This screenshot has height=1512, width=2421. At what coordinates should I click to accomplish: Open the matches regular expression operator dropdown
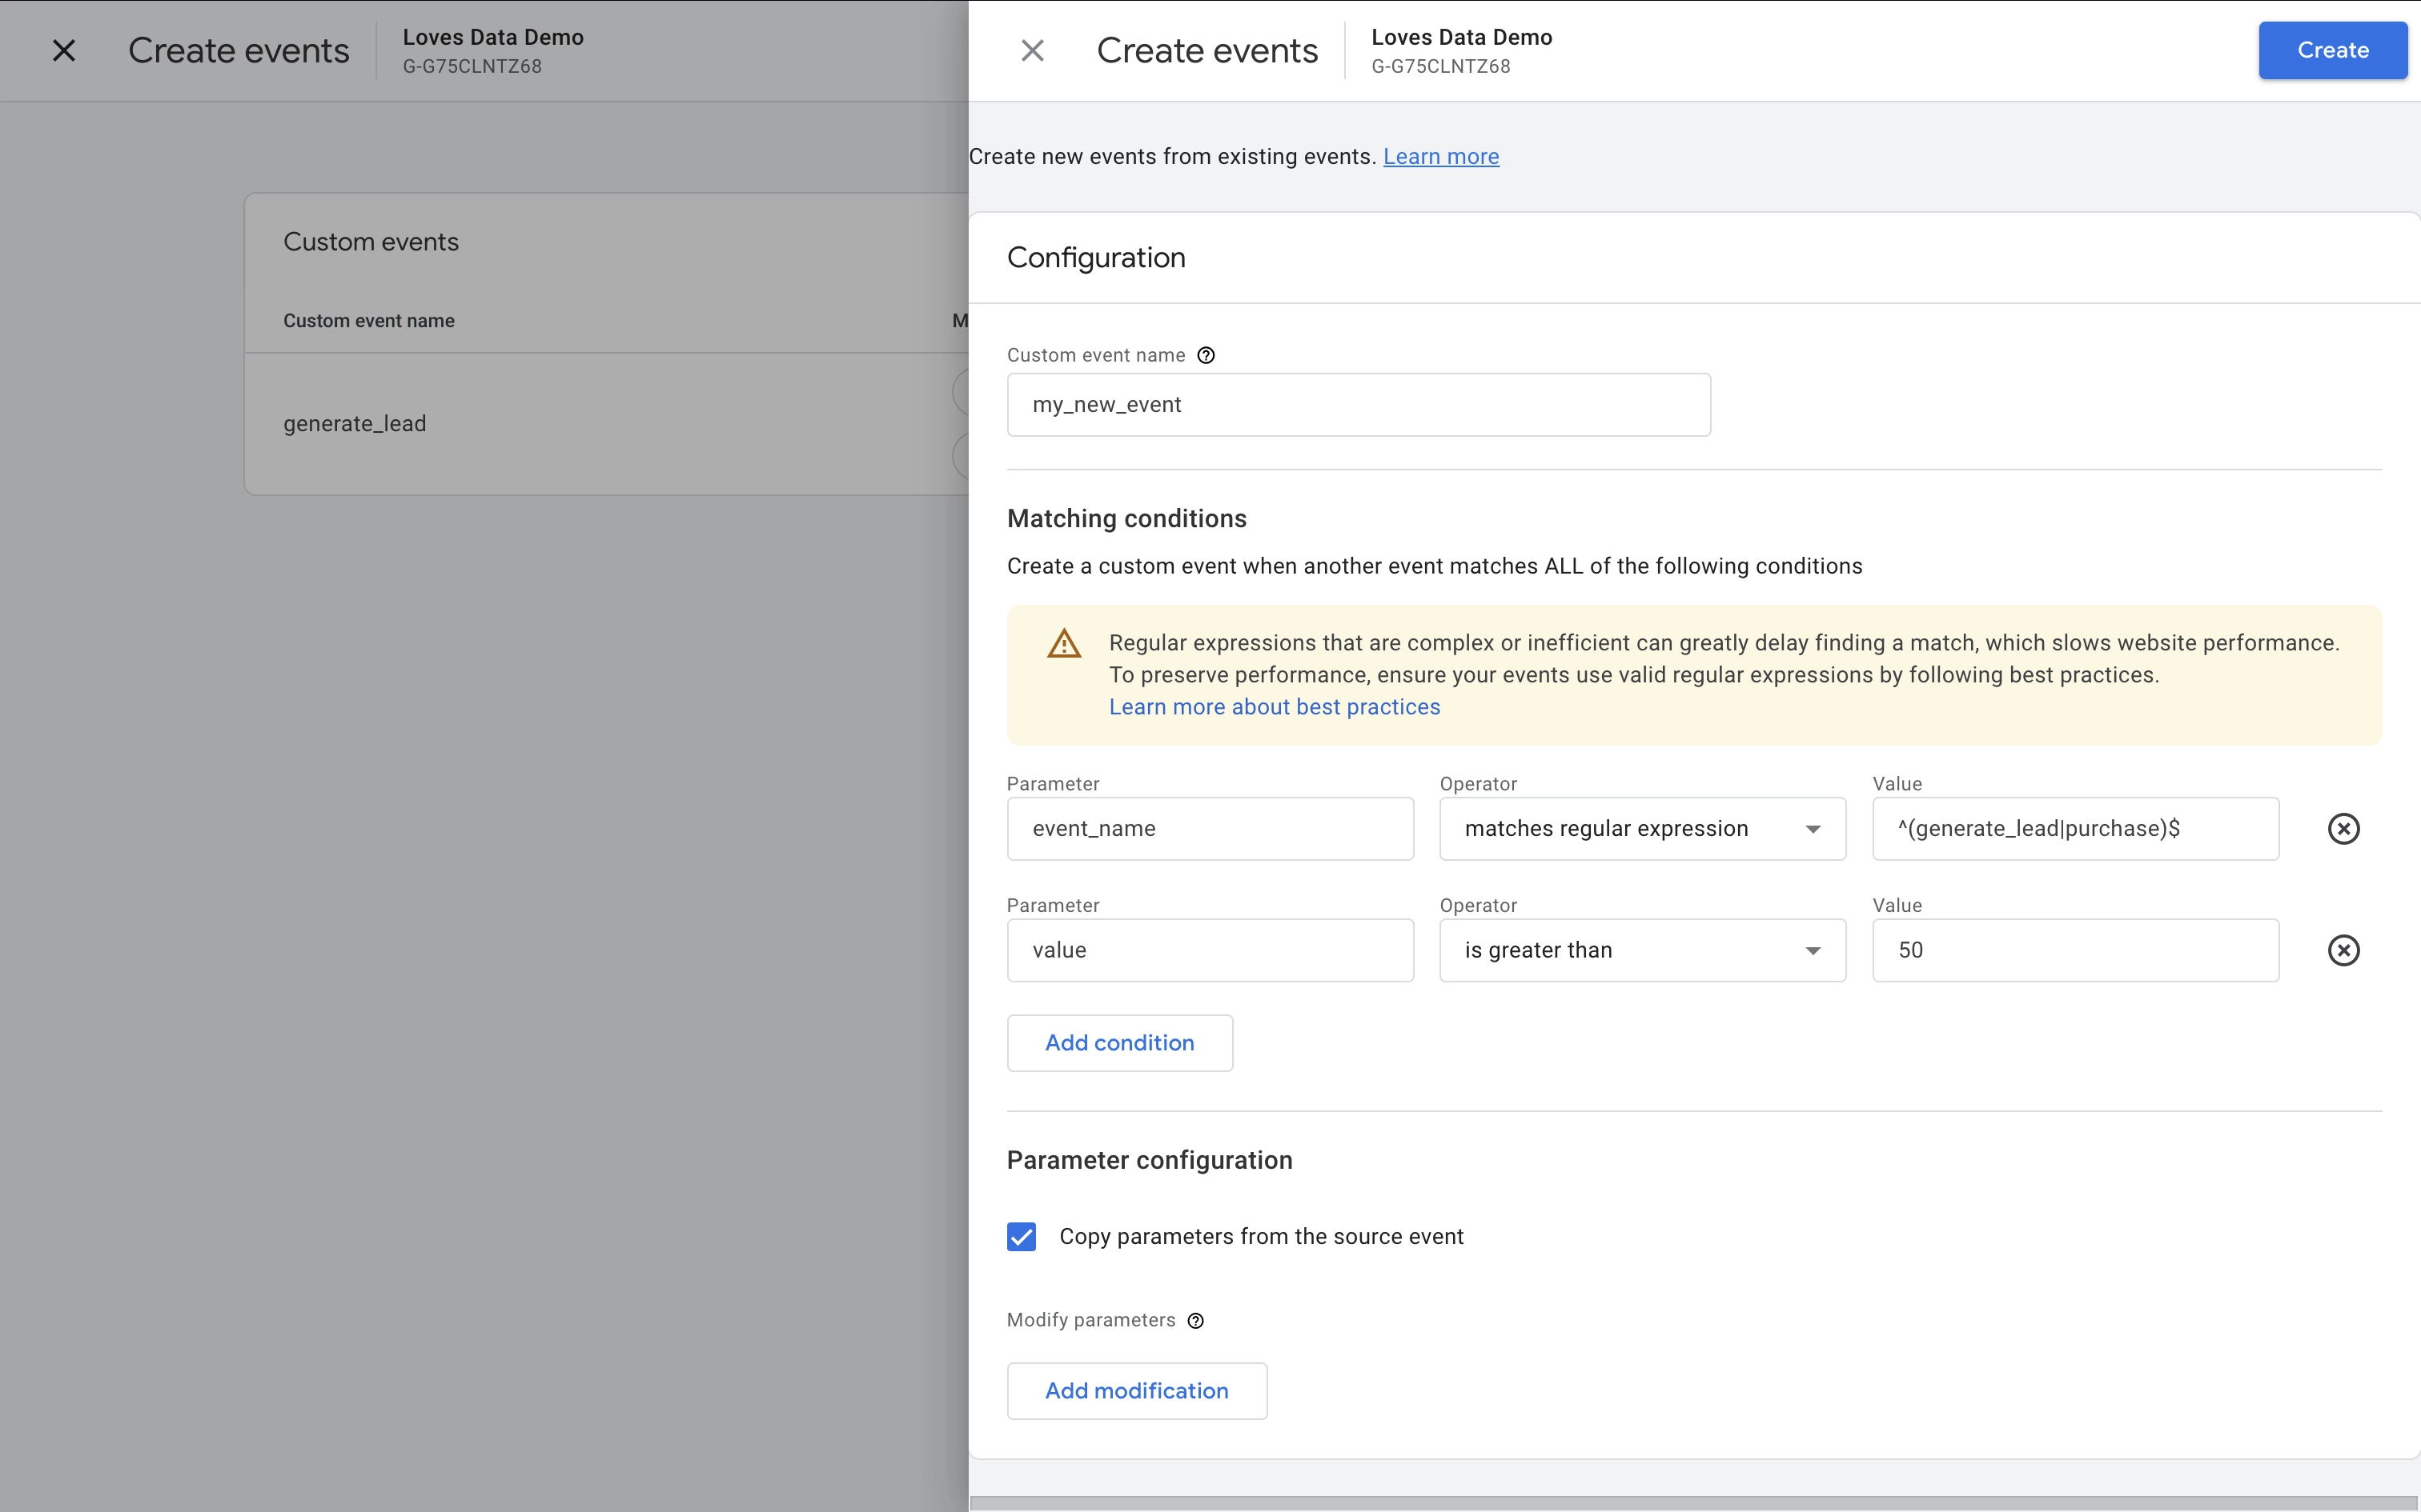tap(1642, 829)
